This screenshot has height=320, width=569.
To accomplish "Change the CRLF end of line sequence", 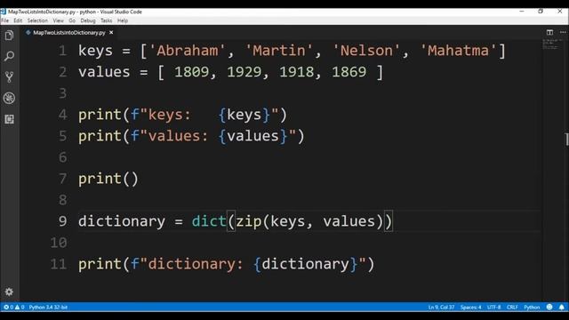I will click(512, 307).
